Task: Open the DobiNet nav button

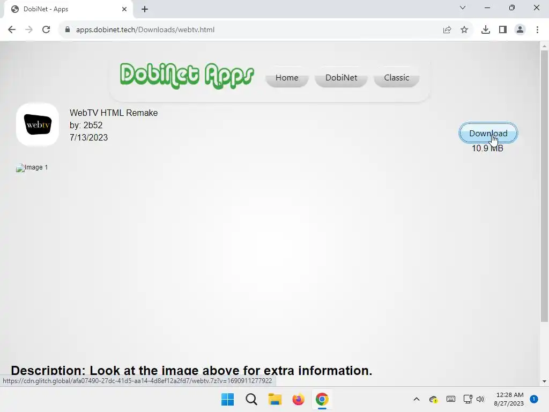Action: [341, 77]
